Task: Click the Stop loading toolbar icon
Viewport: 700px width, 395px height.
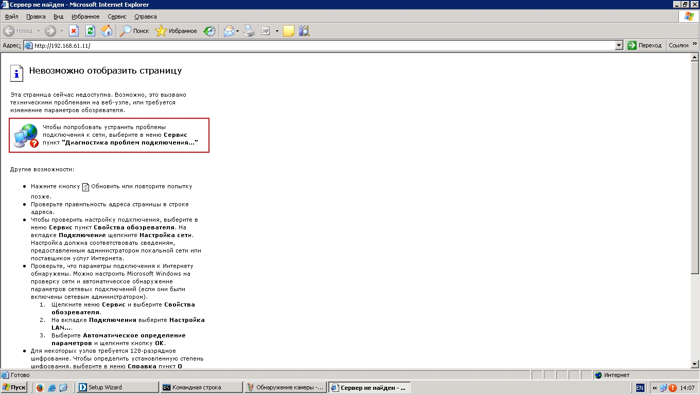Action: (74, 31)
